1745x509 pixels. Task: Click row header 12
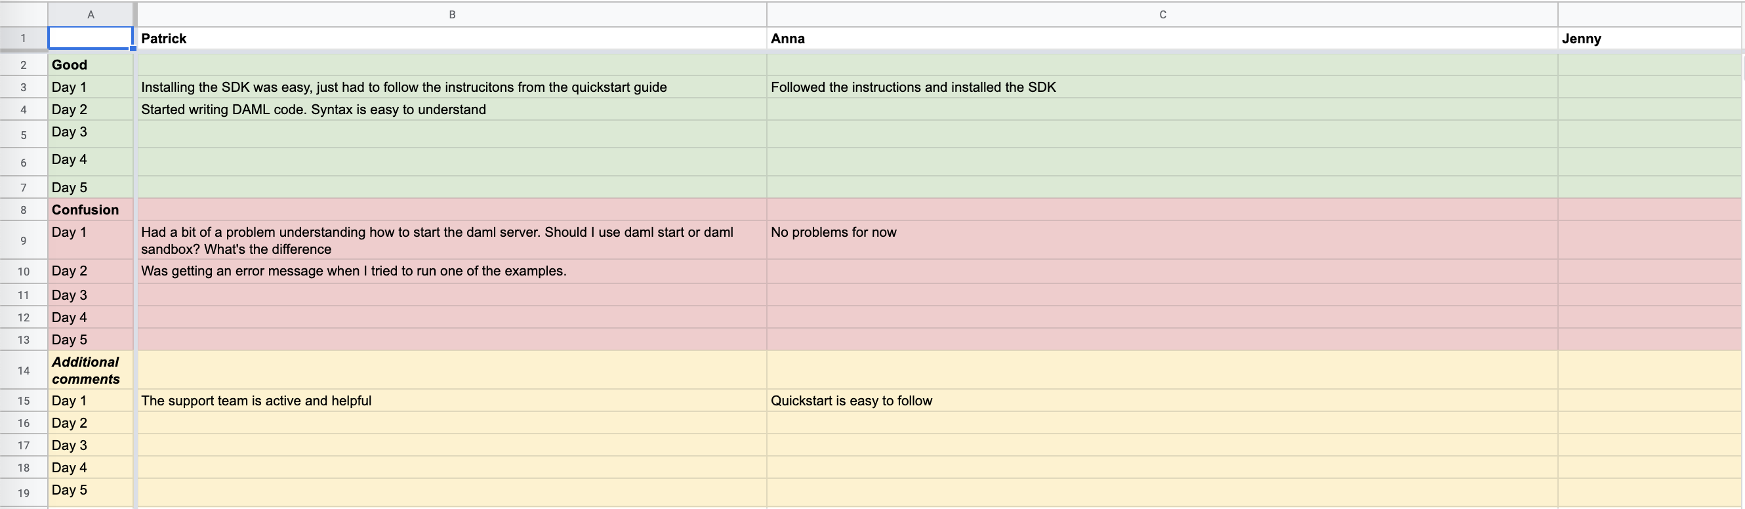(24, 317)
